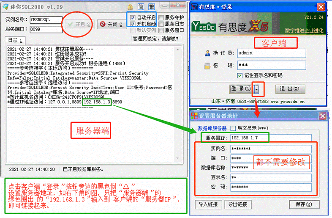Click the 服务端口 field showing 8899
The width and height of the screenshot is (332, 218).
pos(46,29)
